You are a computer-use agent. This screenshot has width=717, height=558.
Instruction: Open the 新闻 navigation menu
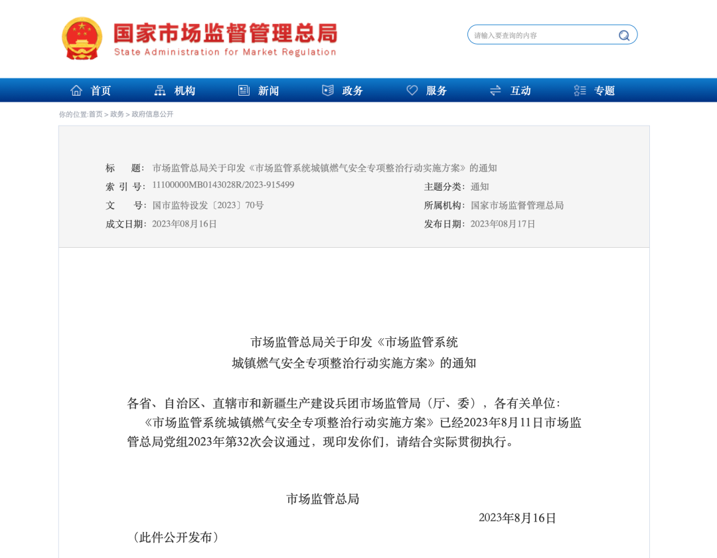[268, 90]
